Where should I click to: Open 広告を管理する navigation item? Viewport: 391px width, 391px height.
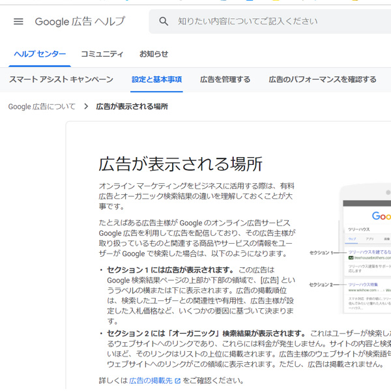(x=225, y=80)
